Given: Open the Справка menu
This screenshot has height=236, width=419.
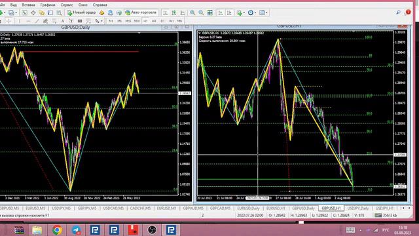Looking at the screenshot, I should (x=100, y=5).
